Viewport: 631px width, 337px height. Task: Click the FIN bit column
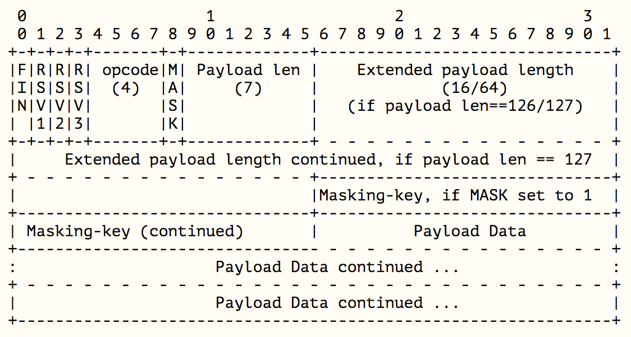[x=22, y=88]
